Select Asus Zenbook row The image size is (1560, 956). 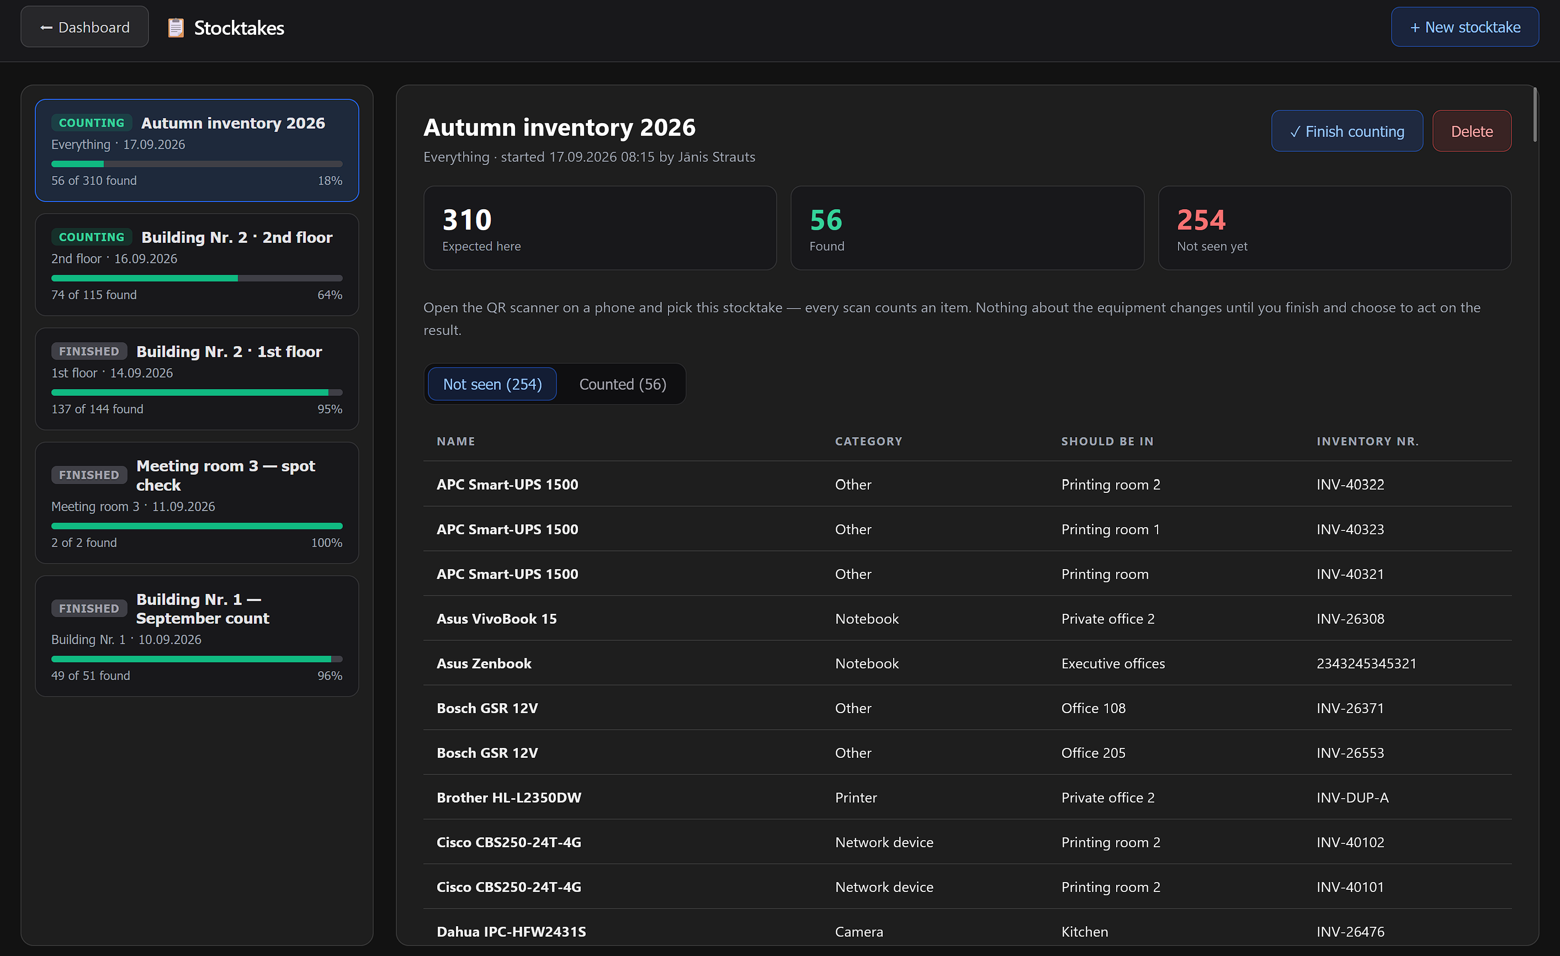[967, 663]
